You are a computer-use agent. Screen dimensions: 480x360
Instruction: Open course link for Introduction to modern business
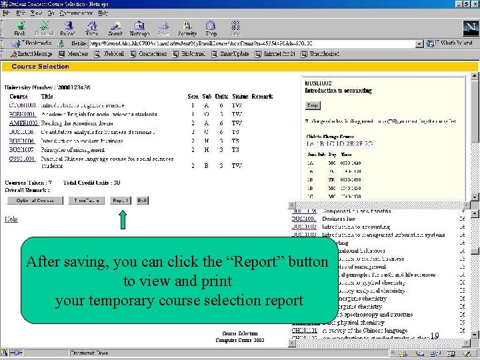coord(21,141)
